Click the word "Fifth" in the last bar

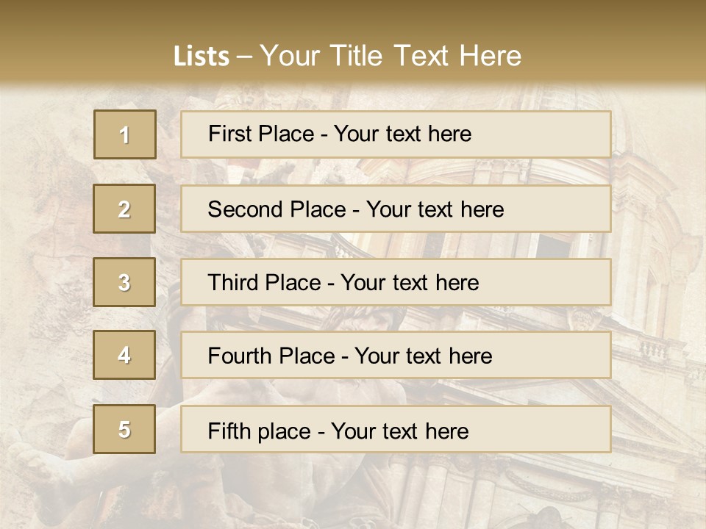point(229,431)
